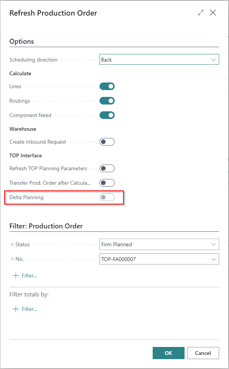Viewport: 229px width, 369px height.
Task: Click the TOP-FA000007 number field
Action: pos(152,259)
